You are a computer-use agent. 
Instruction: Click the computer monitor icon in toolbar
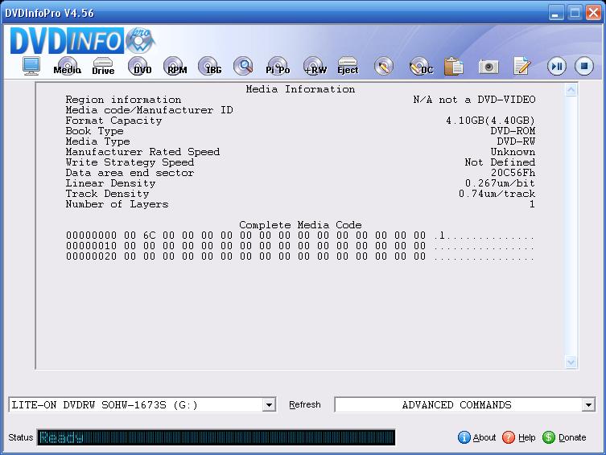(x=31, y=66)
